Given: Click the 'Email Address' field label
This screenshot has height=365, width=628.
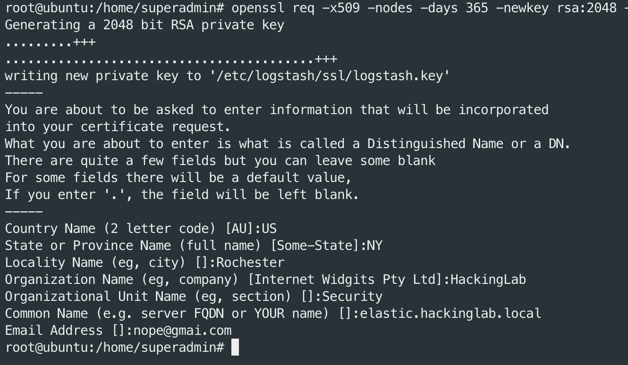Looking at the screenshot, I should tap(54, 331).
